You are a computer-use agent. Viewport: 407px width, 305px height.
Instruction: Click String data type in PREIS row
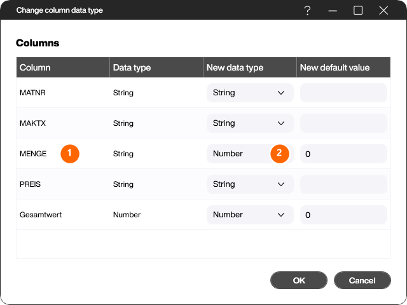(123, 184)
